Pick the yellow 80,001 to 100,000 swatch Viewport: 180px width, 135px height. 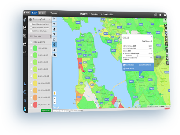click(35, 76)
